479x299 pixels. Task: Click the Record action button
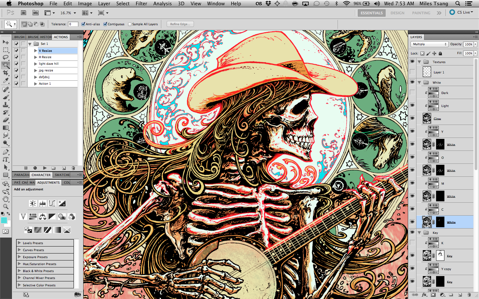pos(35,168)
